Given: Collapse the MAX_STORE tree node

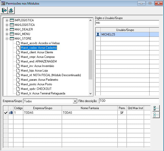Looking at the screenshot, I should (7, 39).
